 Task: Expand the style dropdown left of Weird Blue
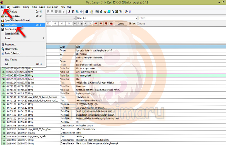coord(74,18)
